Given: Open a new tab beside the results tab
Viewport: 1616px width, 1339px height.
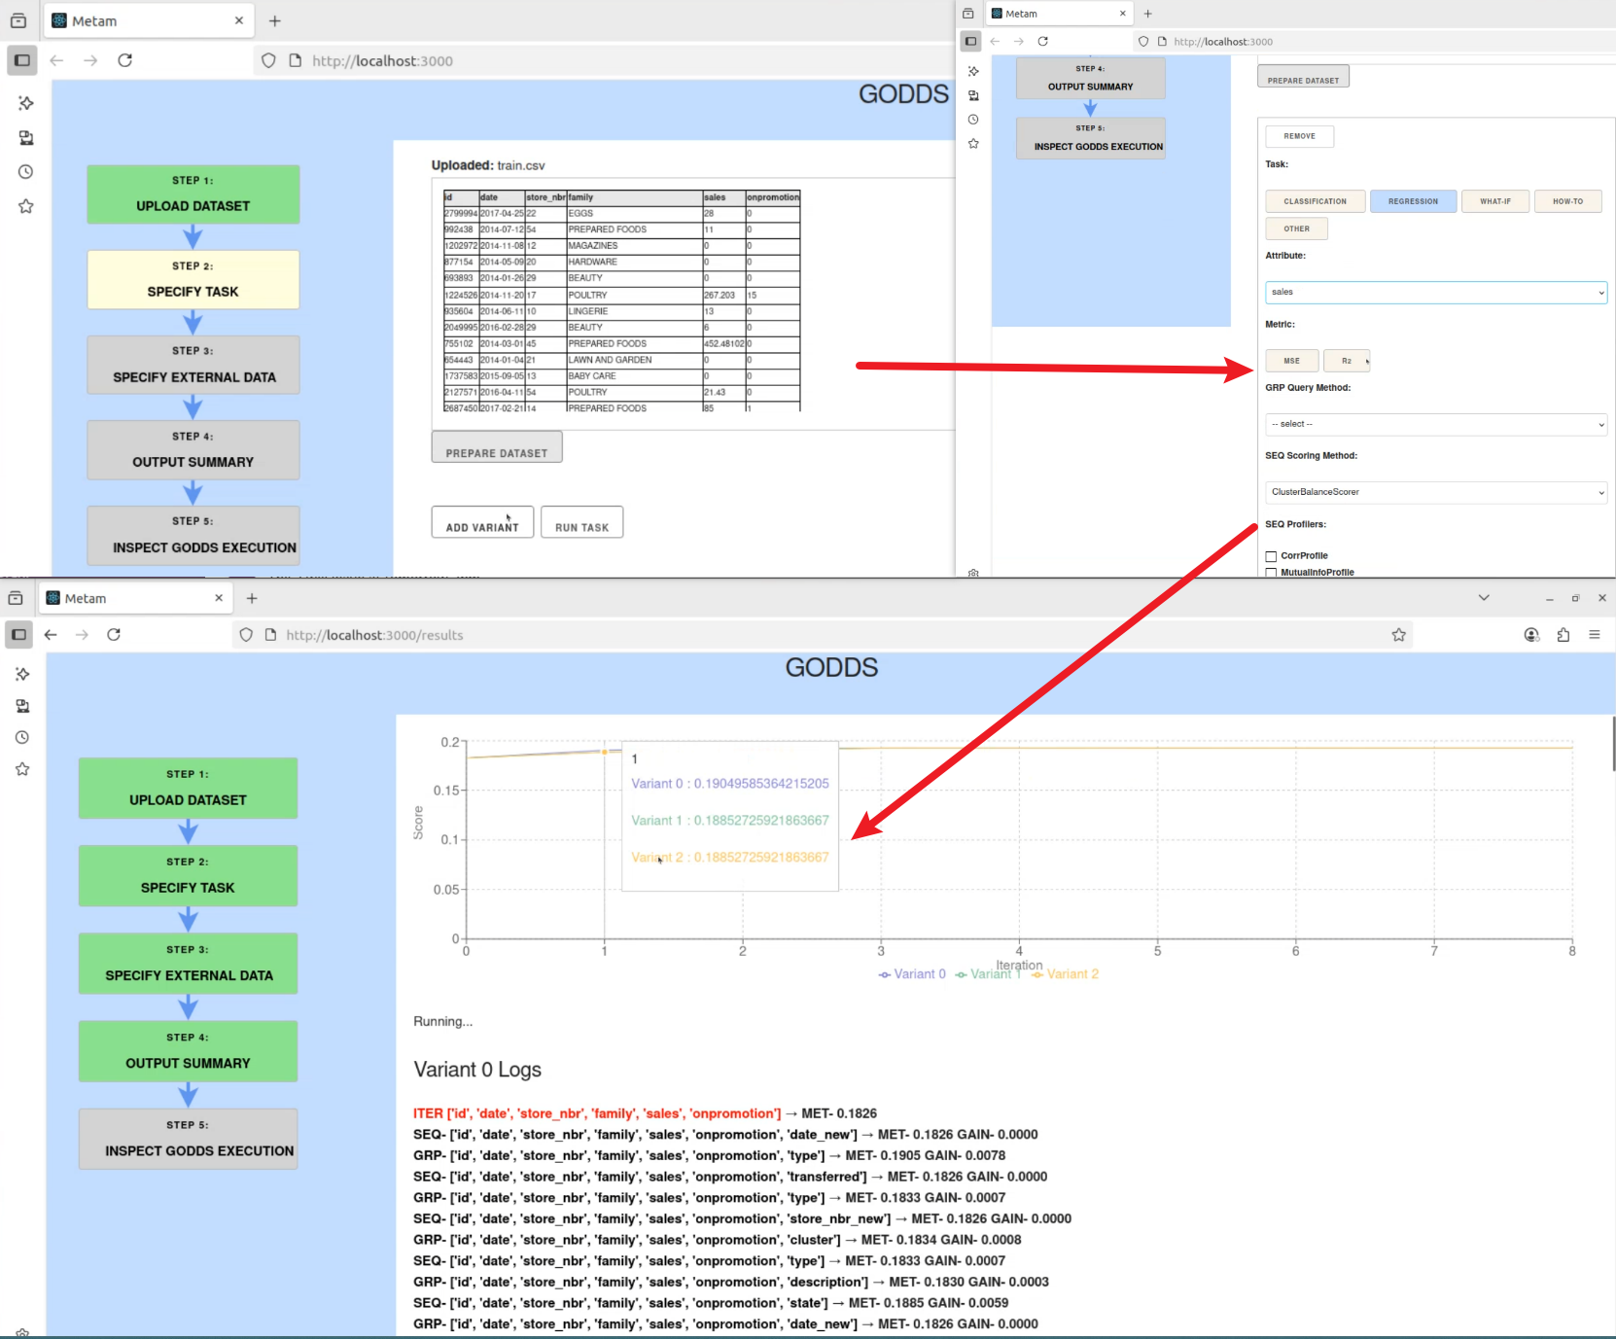Looking at the screenshot, I should click(252, 598).
